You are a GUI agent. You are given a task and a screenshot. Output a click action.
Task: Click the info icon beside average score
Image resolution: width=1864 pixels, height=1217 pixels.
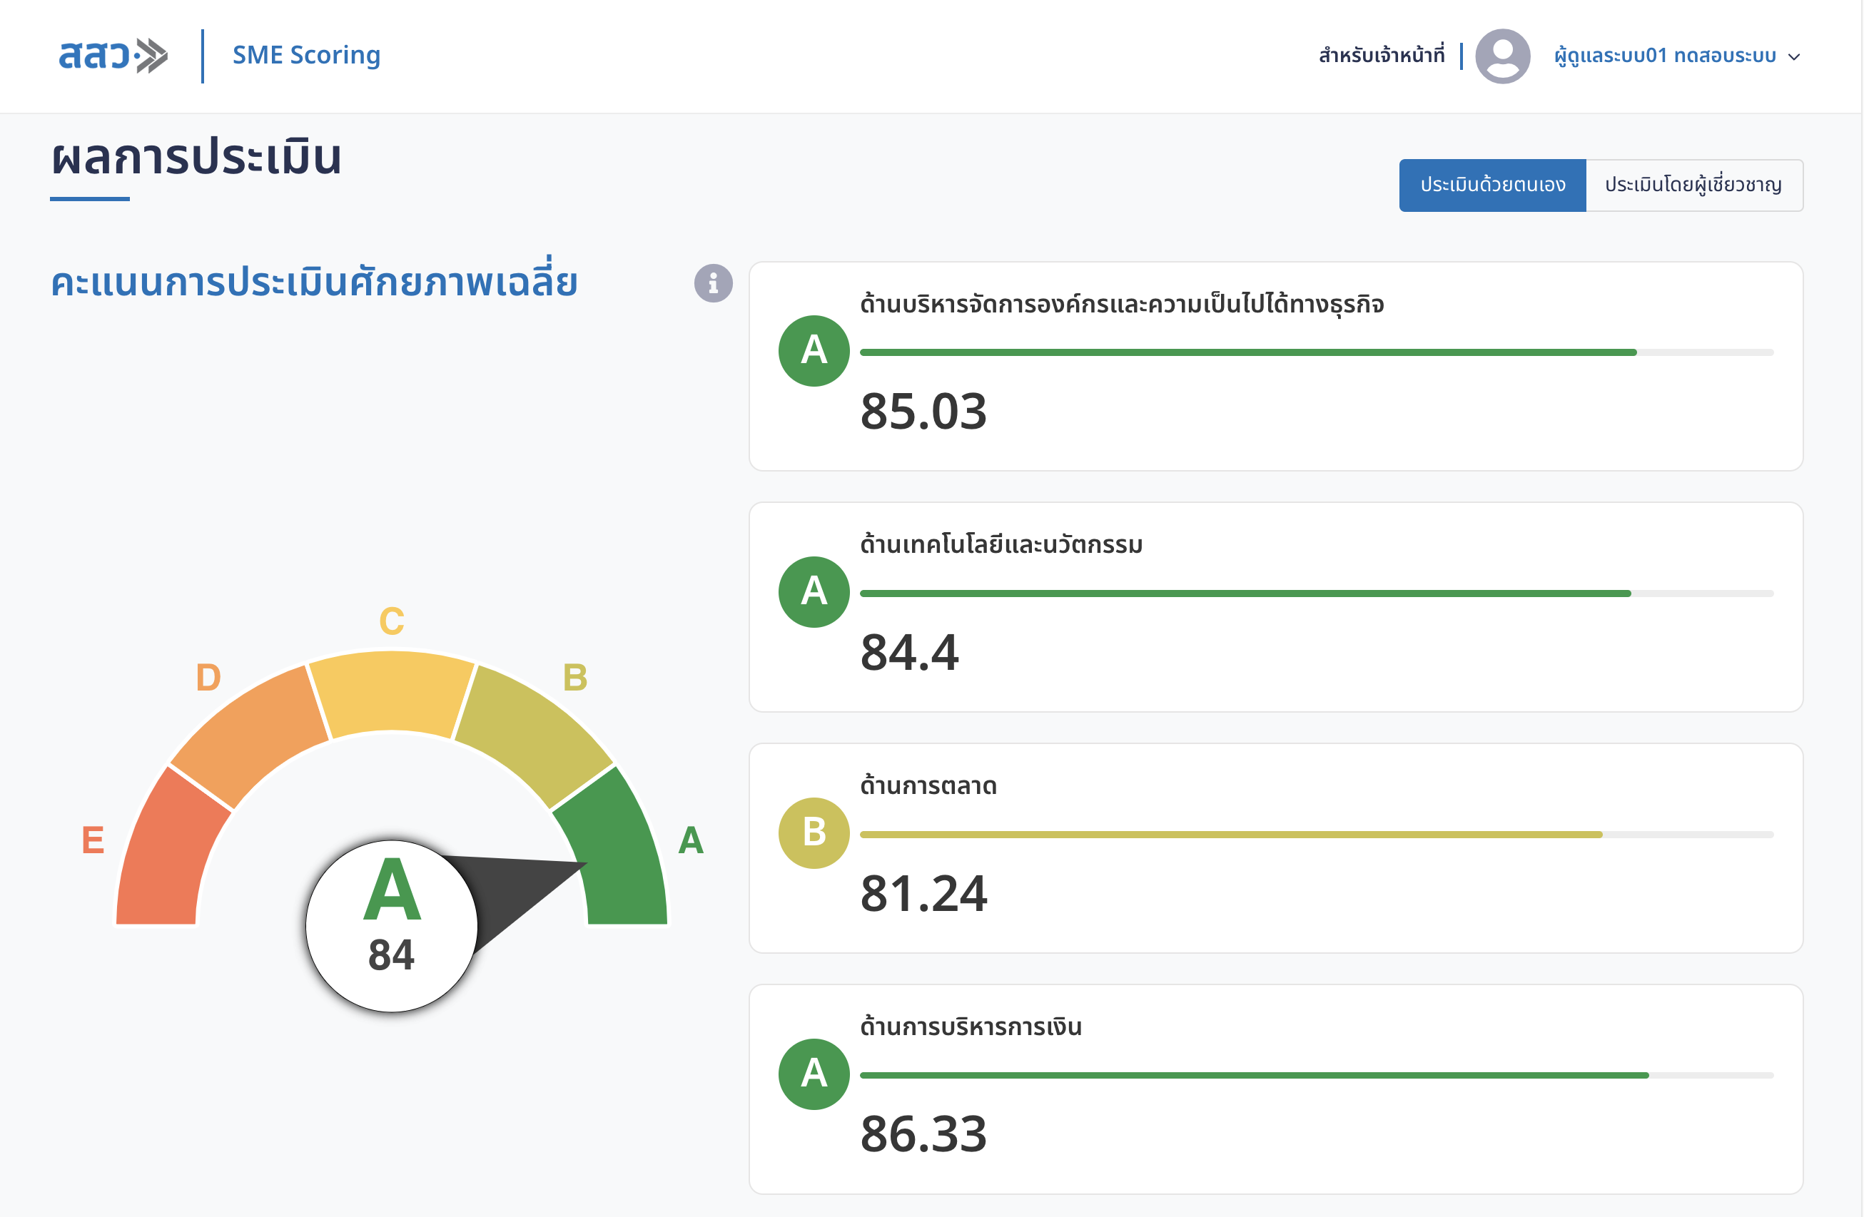pos(713,282)
